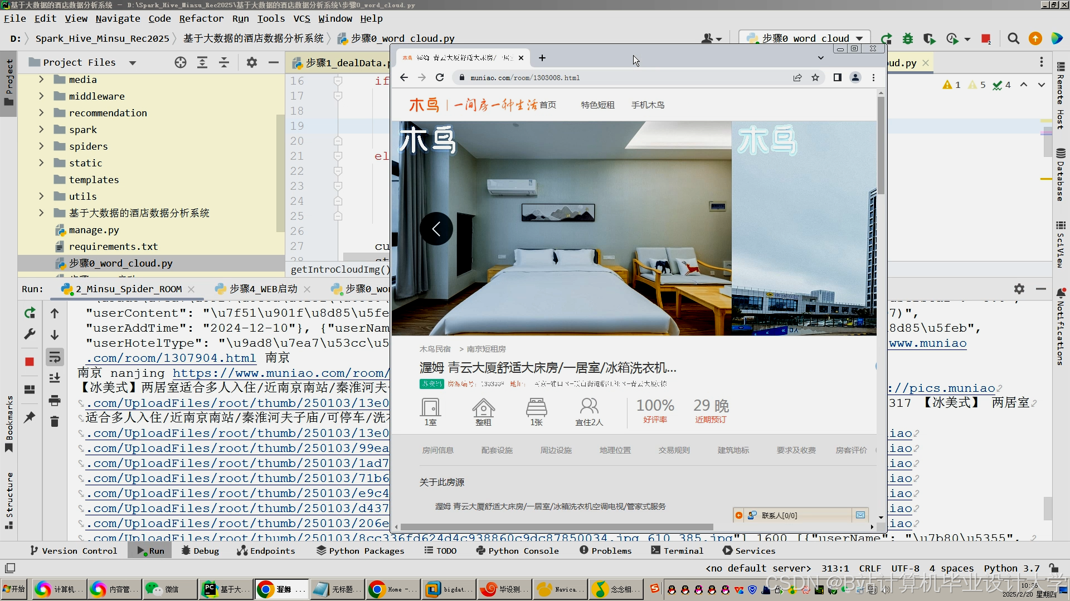Click the browser horizontal scrollbar
The height and width of the screenshot is (601, 1070).
[x=556, y=526]
